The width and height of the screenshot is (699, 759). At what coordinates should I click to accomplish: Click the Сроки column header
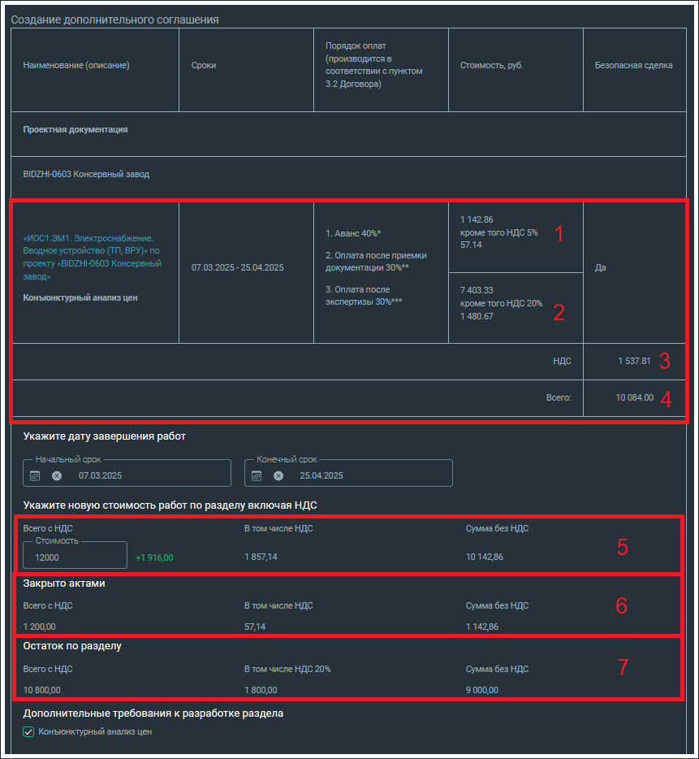click(x=203, y=65)
